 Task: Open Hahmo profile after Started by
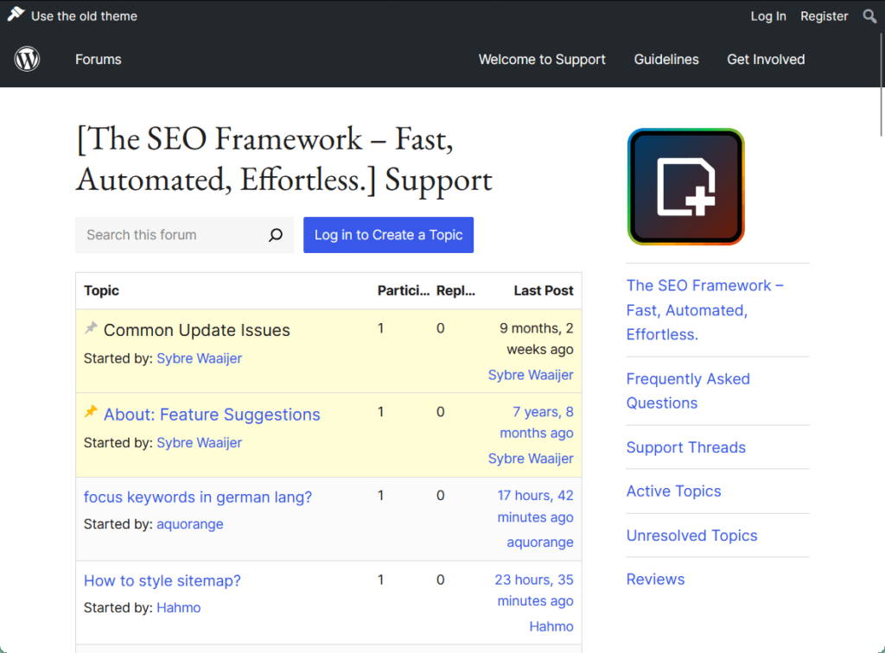pyautogui.click(x=178, y=608)
